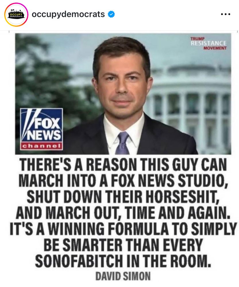Screen dimensions: 239x287
Task: Click the Fox News channel logo
Action: coord(41,129)
